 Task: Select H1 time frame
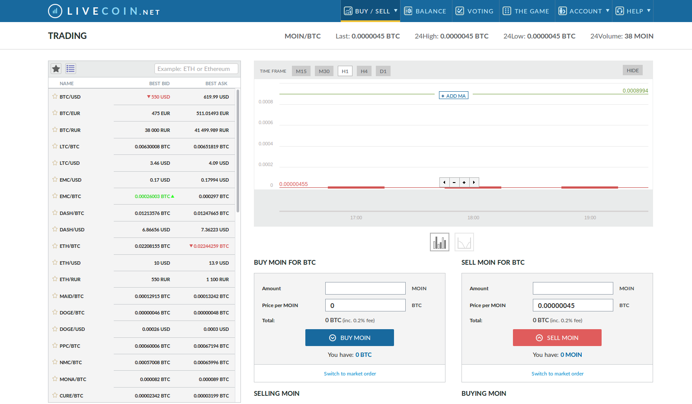point(345,71)
